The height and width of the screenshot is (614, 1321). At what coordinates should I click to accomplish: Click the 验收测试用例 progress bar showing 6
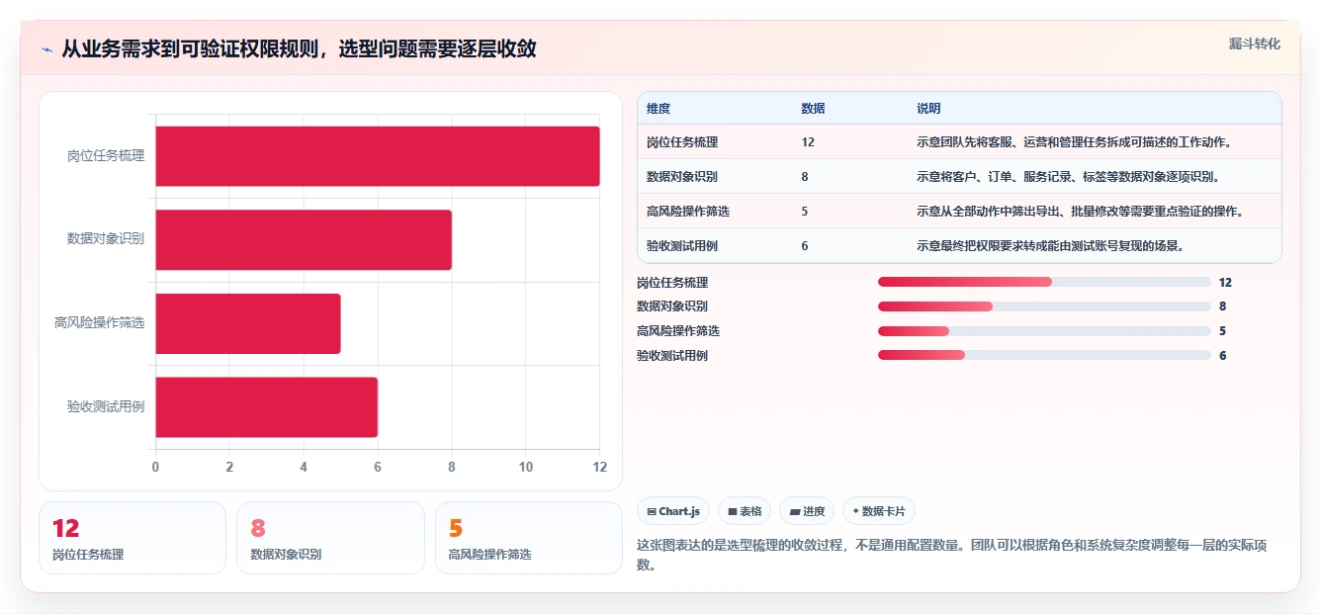(1044, 355)
